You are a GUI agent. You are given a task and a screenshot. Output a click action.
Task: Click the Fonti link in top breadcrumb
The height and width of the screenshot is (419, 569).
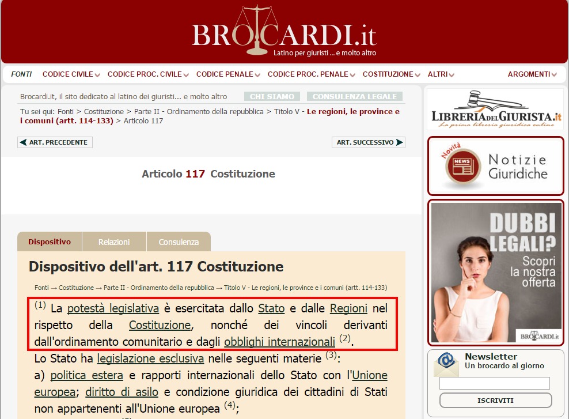65,111
